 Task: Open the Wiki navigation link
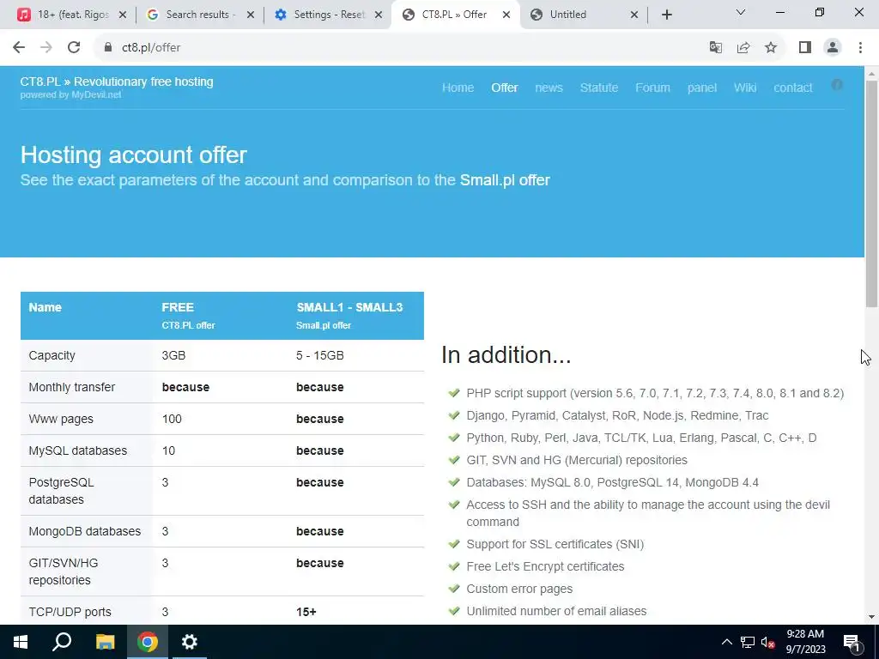(745, 88)
